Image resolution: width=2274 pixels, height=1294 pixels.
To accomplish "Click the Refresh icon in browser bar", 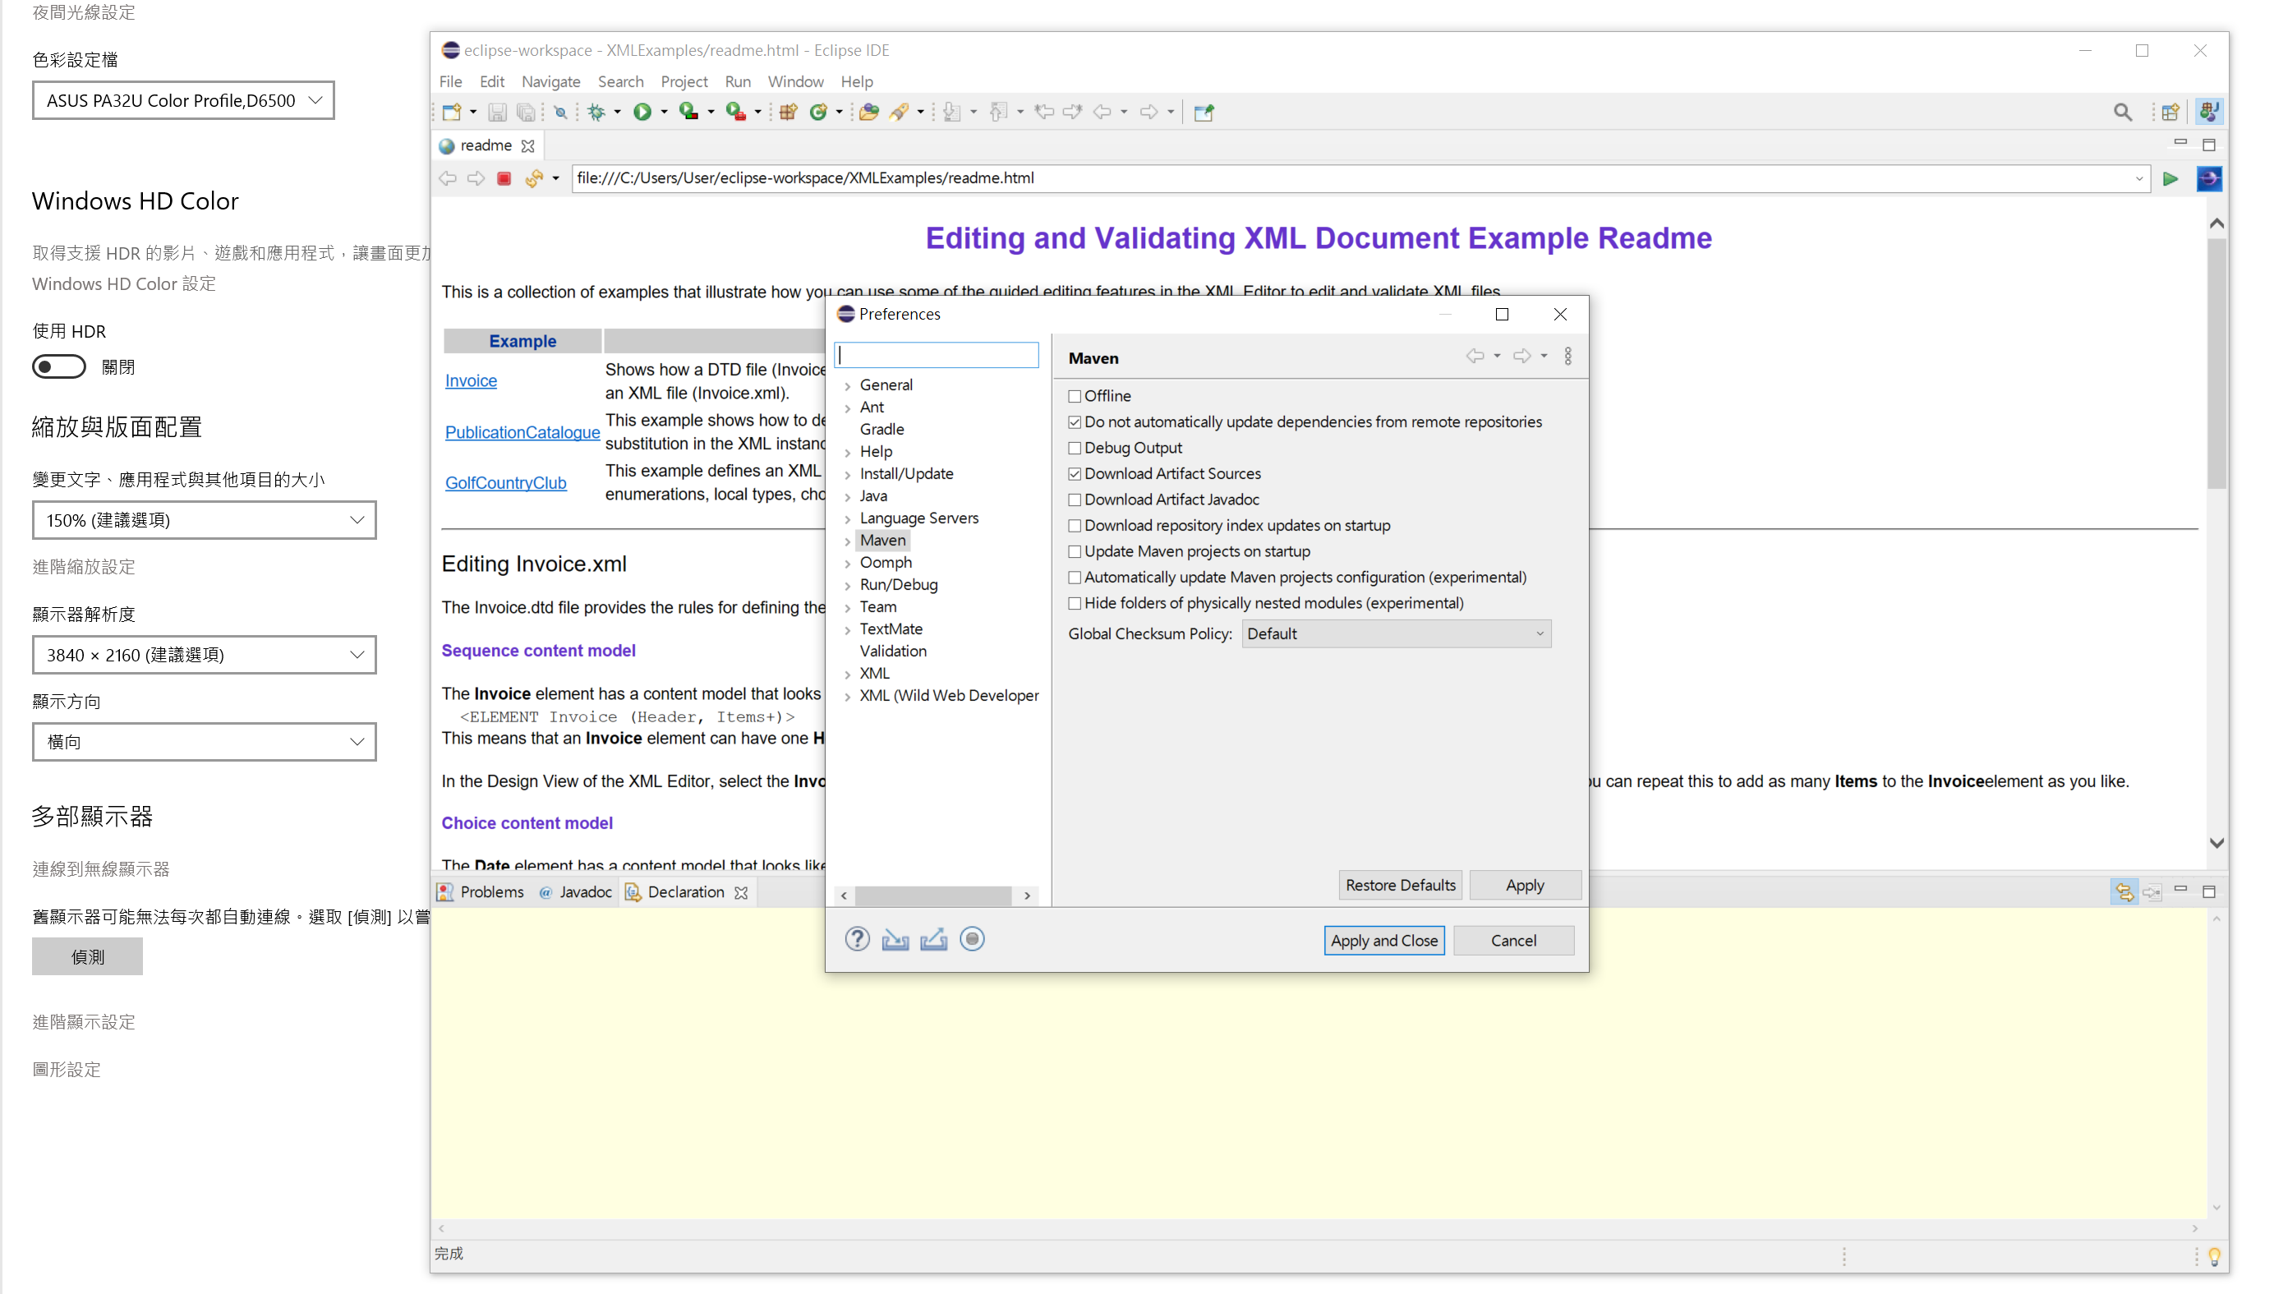I will click(x=533, y=178).
